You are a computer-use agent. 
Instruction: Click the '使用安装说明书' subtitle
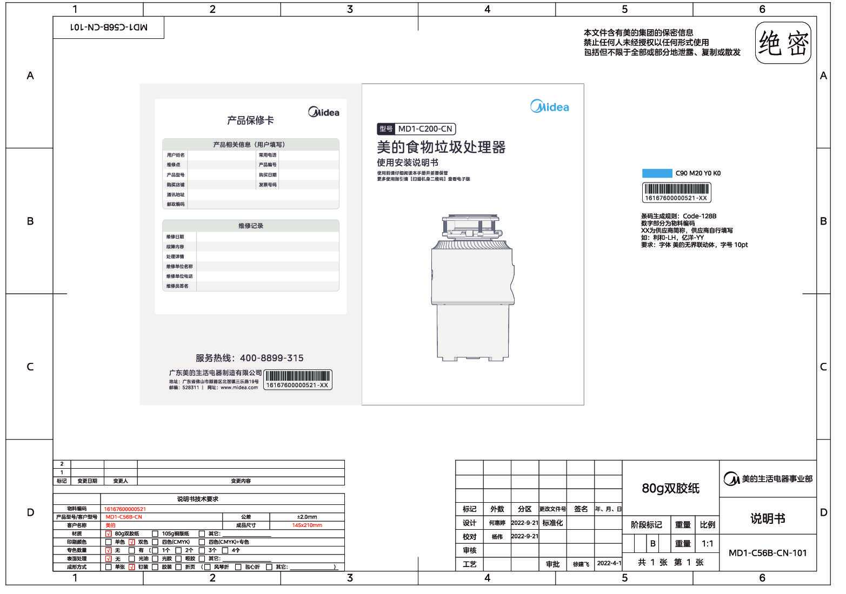[x=408, y=163]
